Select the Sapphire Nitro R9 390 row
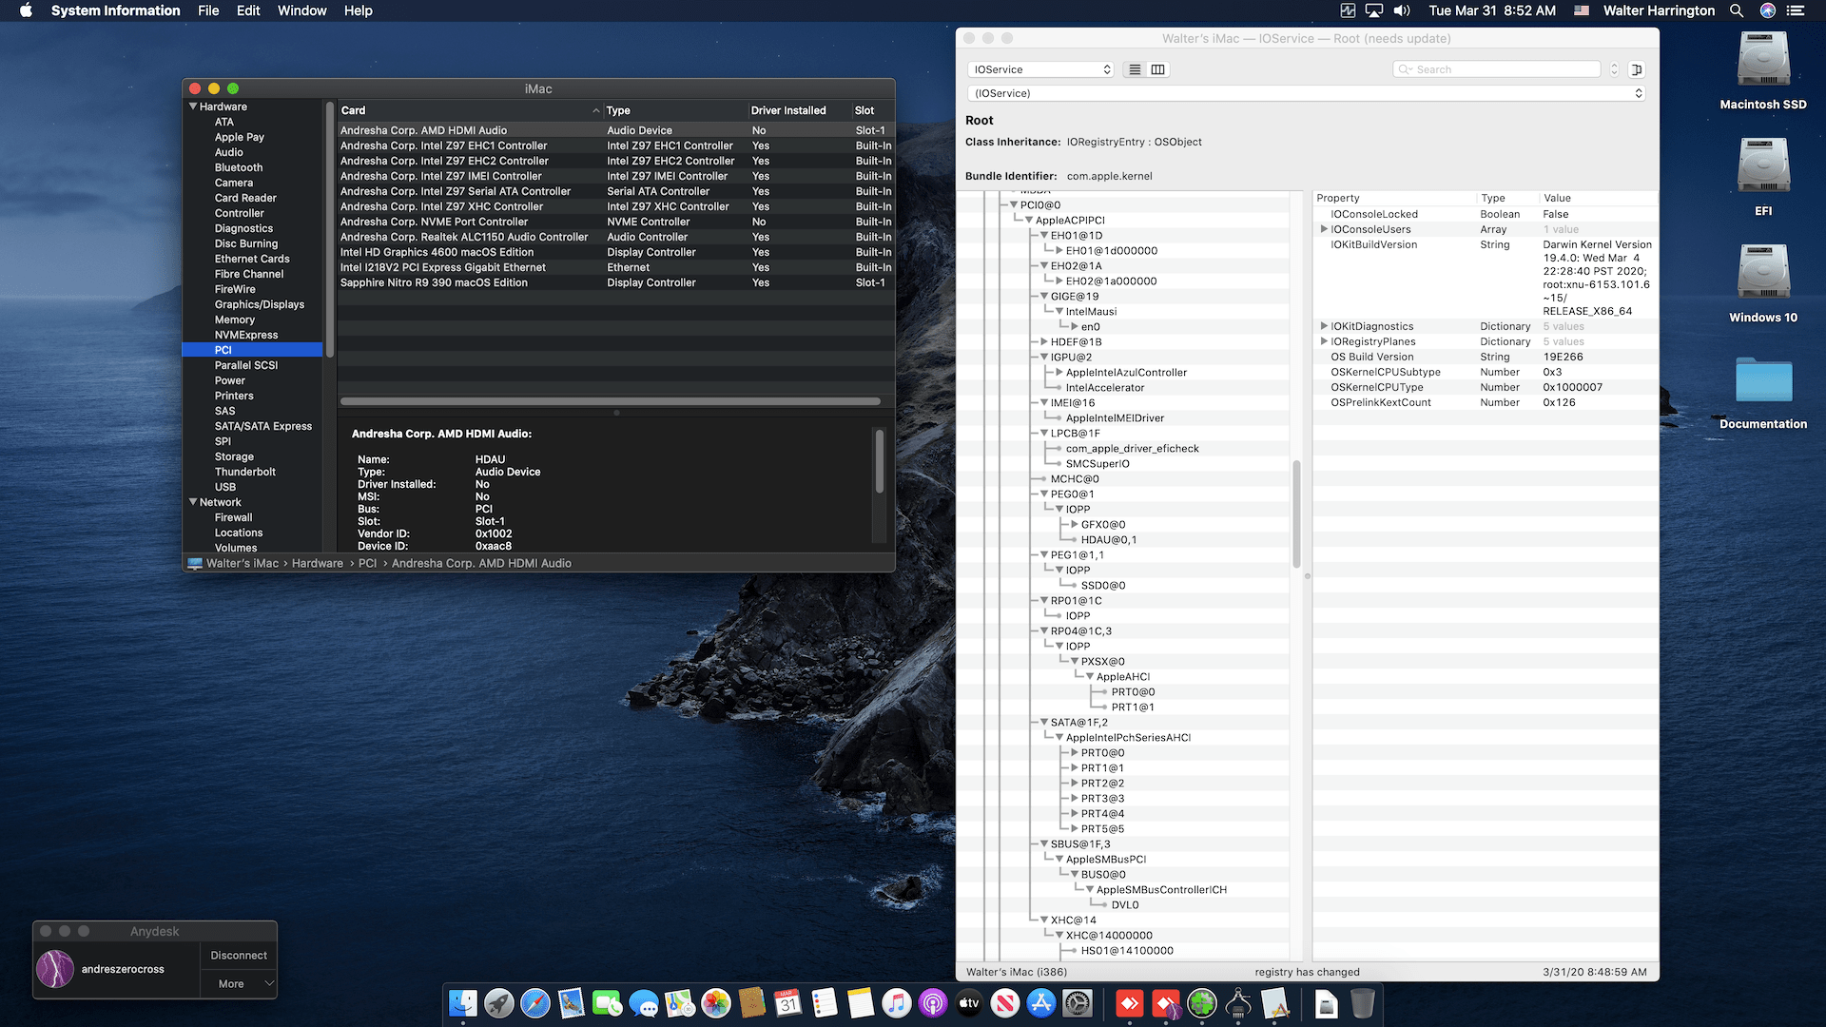 616,282
